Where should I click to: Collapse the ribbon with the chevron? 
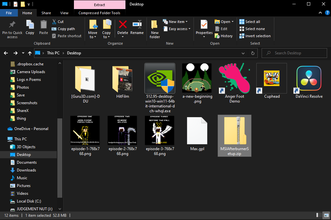(x=320, y=13)
